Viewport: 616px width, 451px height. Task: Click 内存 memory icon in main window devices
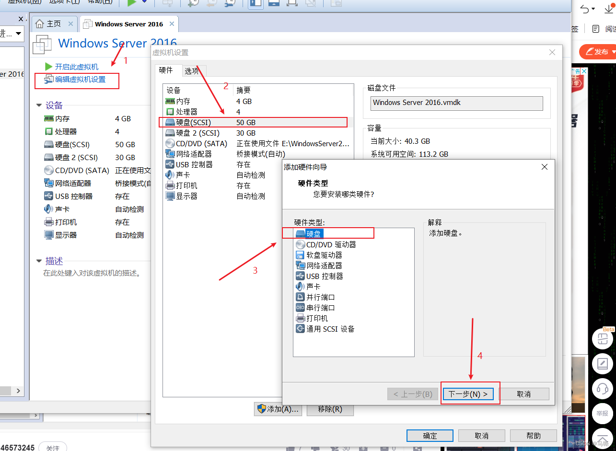pos(48,118)
